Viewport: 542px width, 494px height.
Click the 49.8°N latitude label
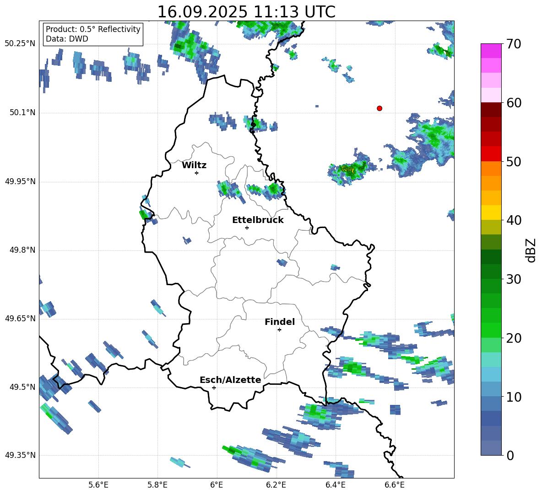[x=22, y=250]
